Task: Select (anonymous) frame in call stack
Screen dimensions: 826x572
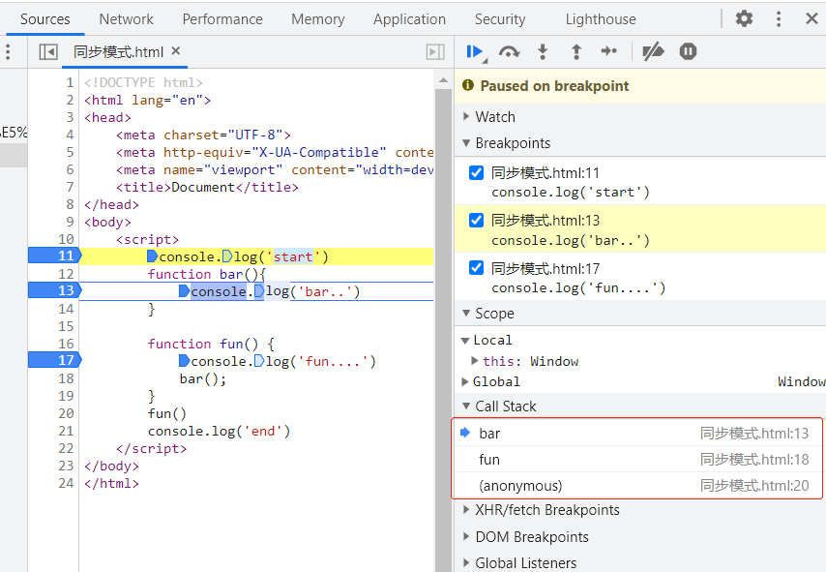Action: [x=636, y=486]
